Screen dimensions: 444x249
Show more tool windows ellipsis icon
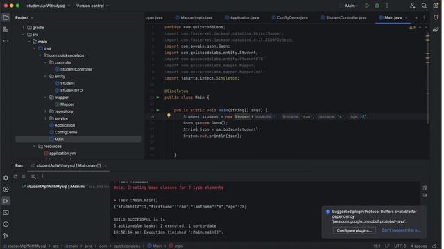point(6,41)
